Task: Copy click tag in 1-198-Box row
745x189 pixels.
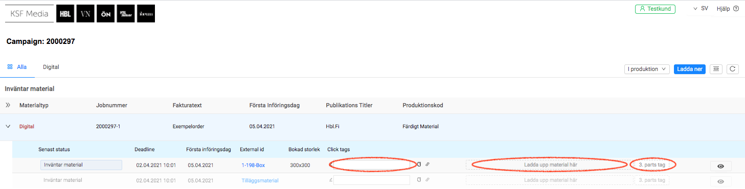Action: click(x=419, y=164)
